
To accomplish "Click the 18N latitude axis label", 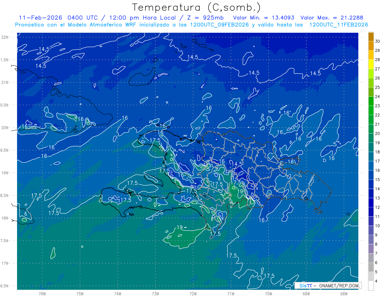I will tap(5, 218).
